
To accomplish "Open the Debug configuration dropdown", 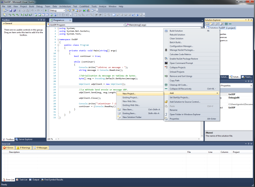I will (57, 11).
